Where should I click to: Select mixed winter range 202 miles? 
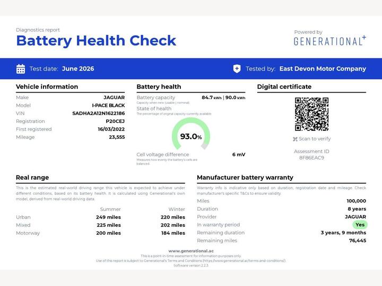click(x=173, y=225)
